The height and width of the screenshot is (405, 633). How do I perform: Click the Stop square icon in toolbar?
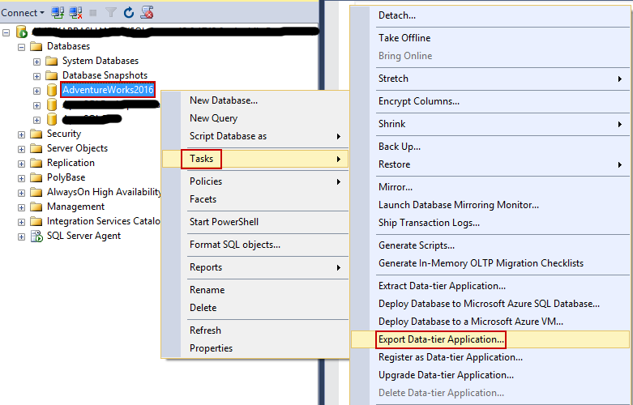click(93, 12)
